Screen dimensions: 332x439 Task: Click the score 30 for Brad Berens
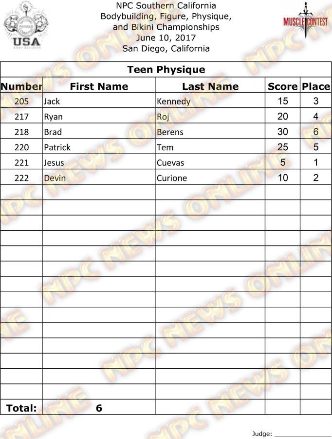(282, 132)
